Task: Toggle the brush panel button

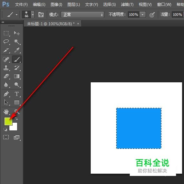Action: point(41,15)
